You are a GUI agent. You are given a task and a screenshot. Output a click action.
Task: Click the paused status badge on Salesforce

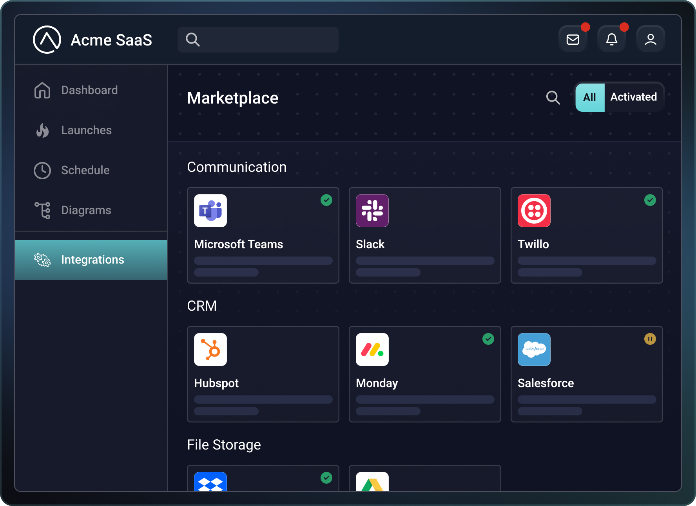(650, 339)
